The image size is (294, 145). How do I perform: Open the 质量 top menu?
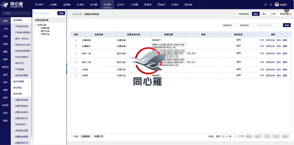pyautogui.click(x=134, y=4)
